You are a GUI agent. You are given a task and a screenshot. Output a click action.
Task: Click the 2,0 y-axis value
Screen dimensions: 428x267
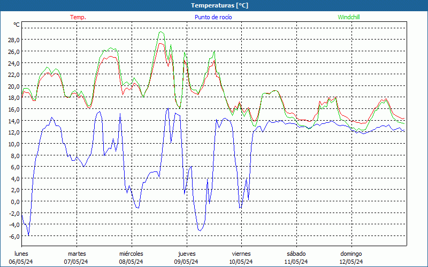click(x=15, y=190)
